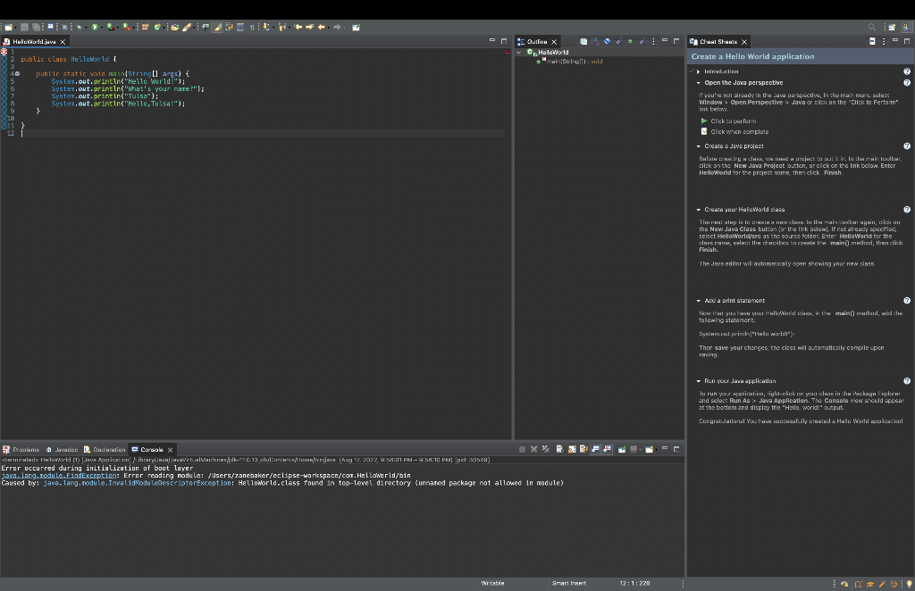
Task: Click help icon beside Run your Java application
Action: [x=907, y=380]
